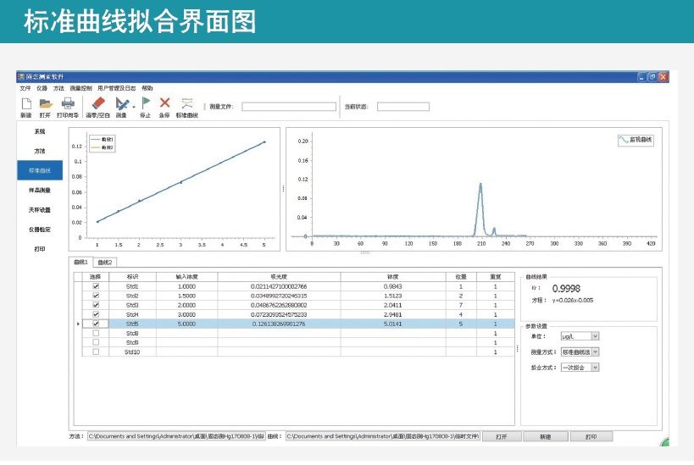Open a file with the 打开 folder icon
The width and height of the screenshot is (694, 465).
[45, 103]
